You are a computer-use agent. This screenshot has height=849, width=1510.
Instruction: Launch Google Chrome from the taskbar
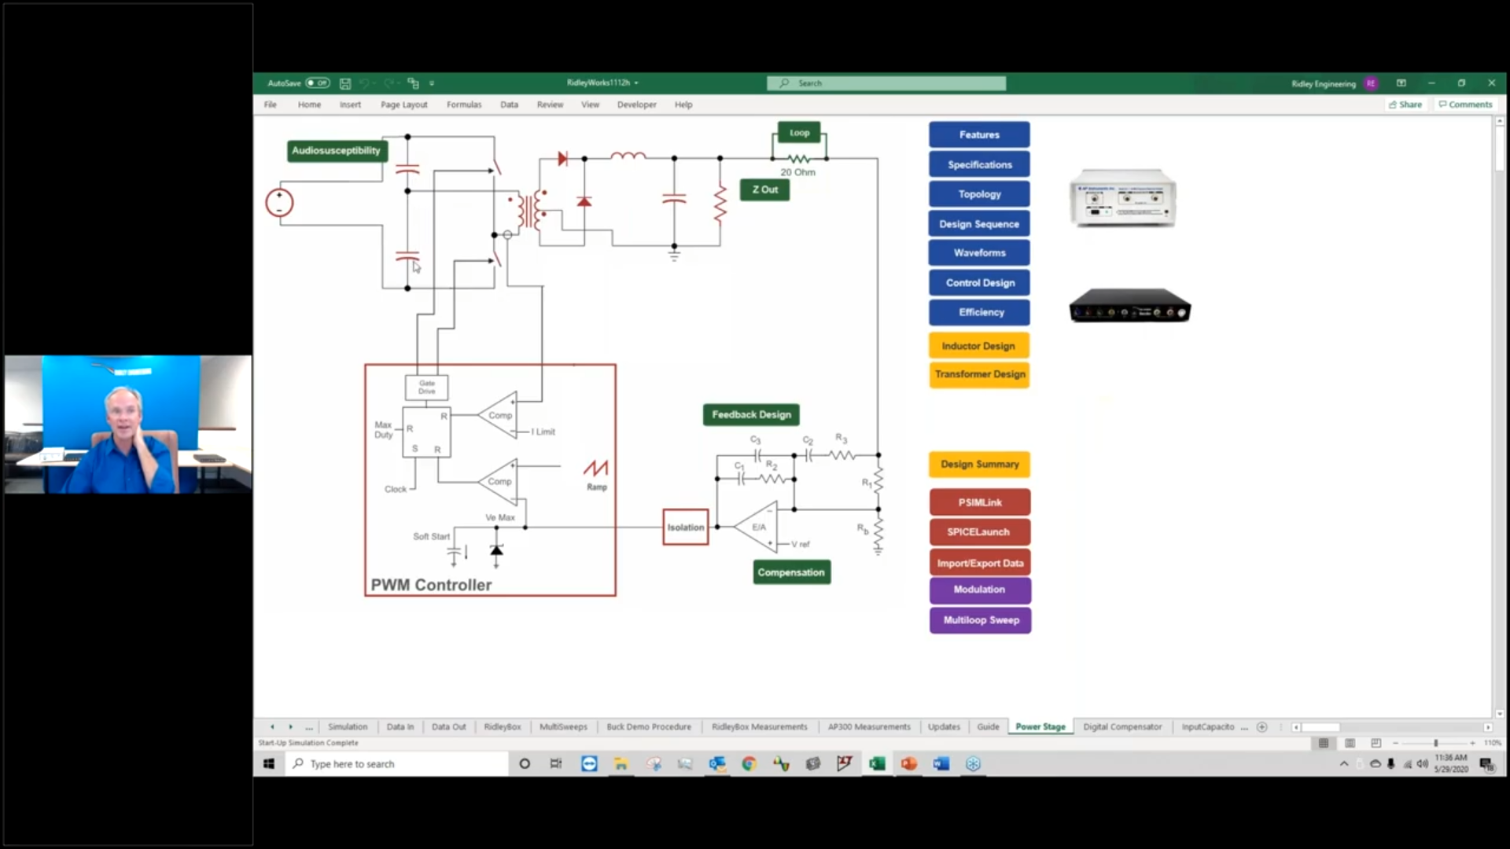coord(749,763)
